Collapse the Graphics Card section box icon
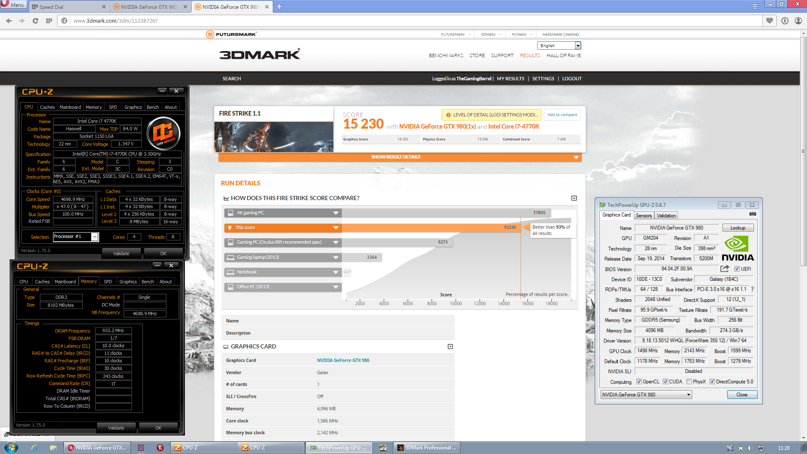807x454 pixels. (x=450, y=346)
